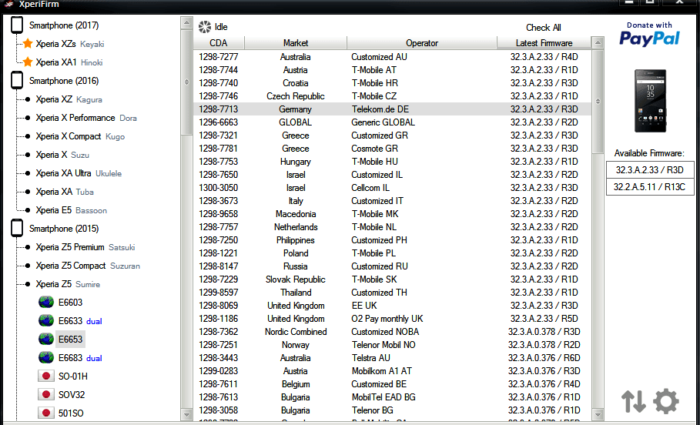Click the Japan flag icon beside SO-01H
The image size is (700, 425).
click(x=45, y=376)
